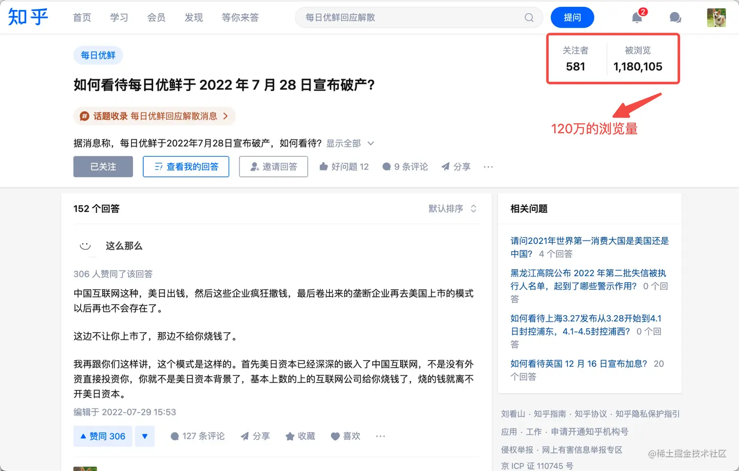Open 127 条评论 on the answer
Image resolution: width=739 pixels, height=471 pixels.
197,436
